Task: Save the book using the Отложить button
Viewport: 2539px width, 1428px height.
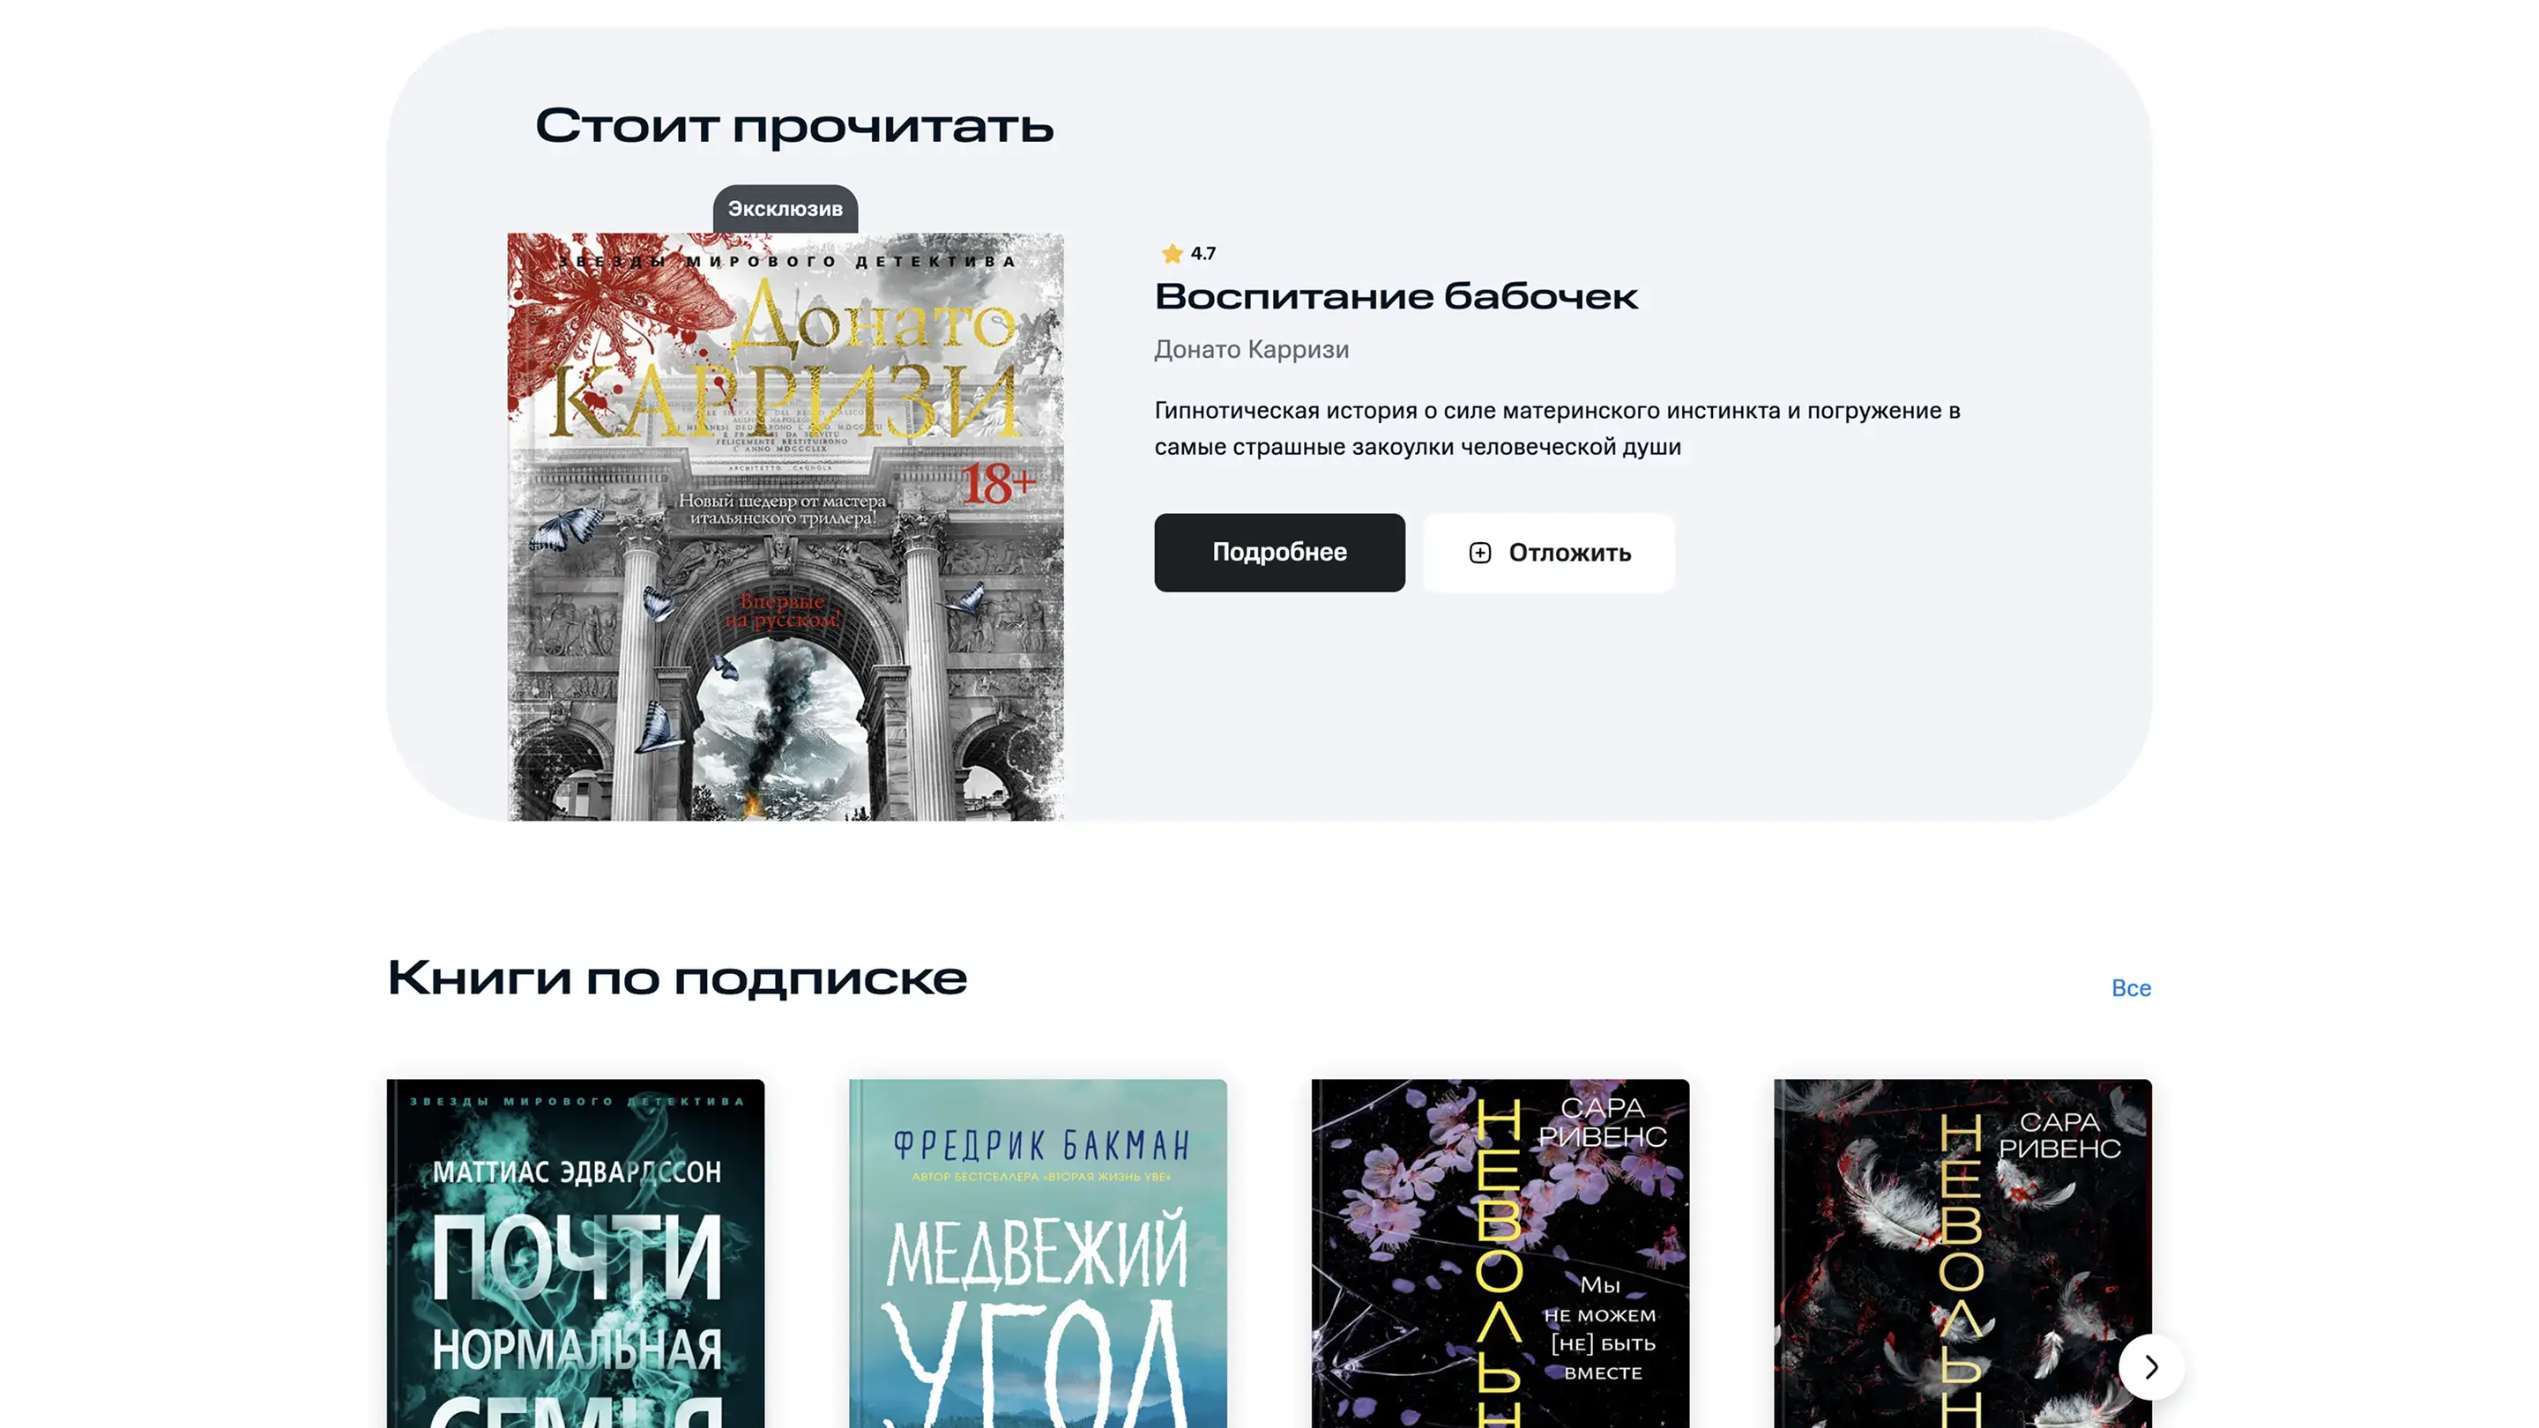Action: click(1548, 553)
